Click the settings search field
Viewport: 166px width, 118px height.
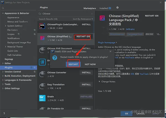pos(19,8)
